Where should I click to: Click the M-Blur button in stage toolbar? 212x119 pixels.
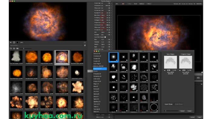[129, 4]
